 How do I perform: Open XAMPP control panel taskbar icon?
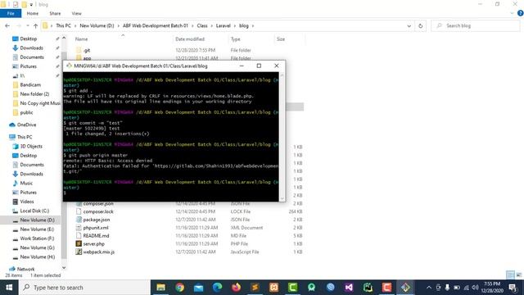[273, 288]
